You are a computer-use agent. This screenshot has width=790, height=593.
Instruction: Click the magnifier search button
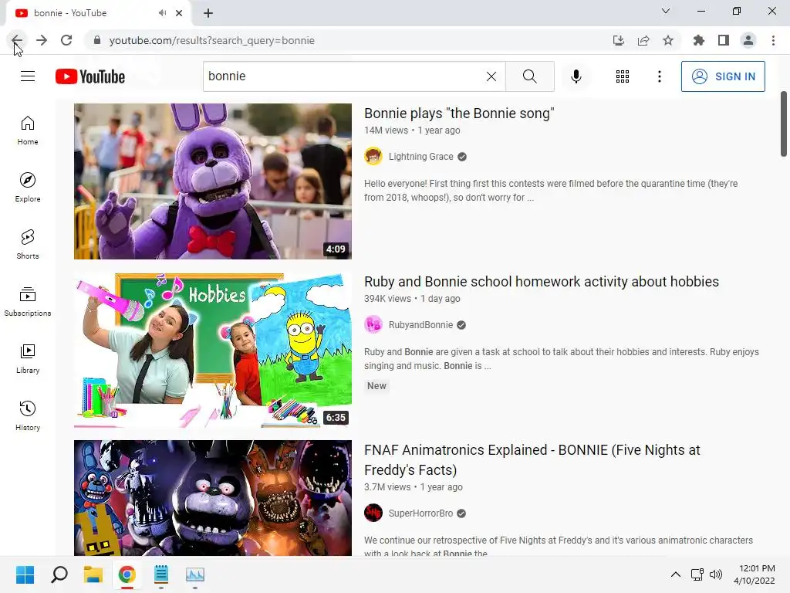pyautogui.click(x=529, y=76)
